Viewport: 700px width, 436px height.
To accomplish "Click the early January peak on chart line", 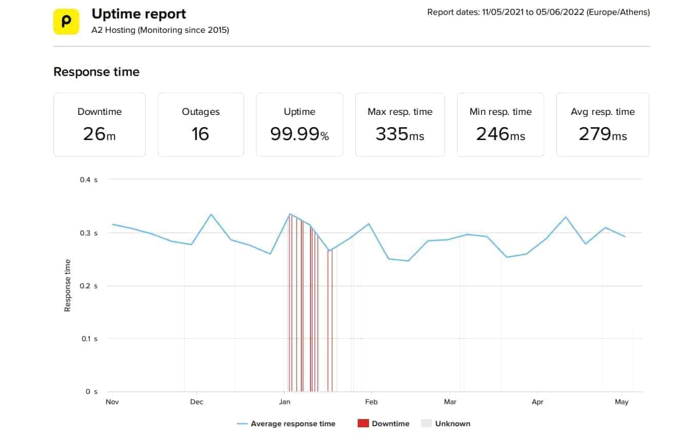I will [290, 214].
